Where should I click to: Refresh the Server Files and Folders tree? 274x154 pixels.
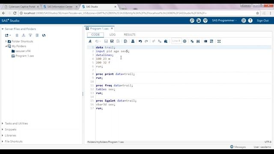pyautogui.click(x=44, y=35)
